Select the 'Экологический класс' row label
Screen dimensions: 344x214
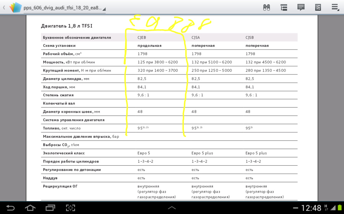click(x=64, y=153)
